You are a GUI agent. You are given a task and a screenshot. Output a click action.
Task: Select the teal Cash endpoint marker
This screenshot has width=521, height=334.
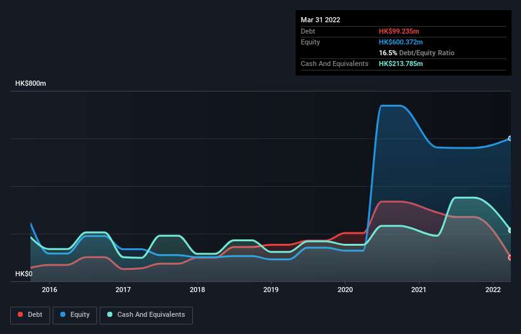coord(510,230)
